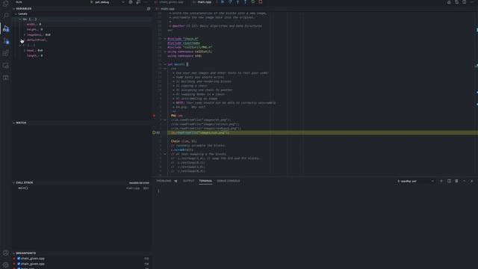Screen dimensions: 478x269
Task: Maximize the panel with chevron icon
Action: [465, 181]
